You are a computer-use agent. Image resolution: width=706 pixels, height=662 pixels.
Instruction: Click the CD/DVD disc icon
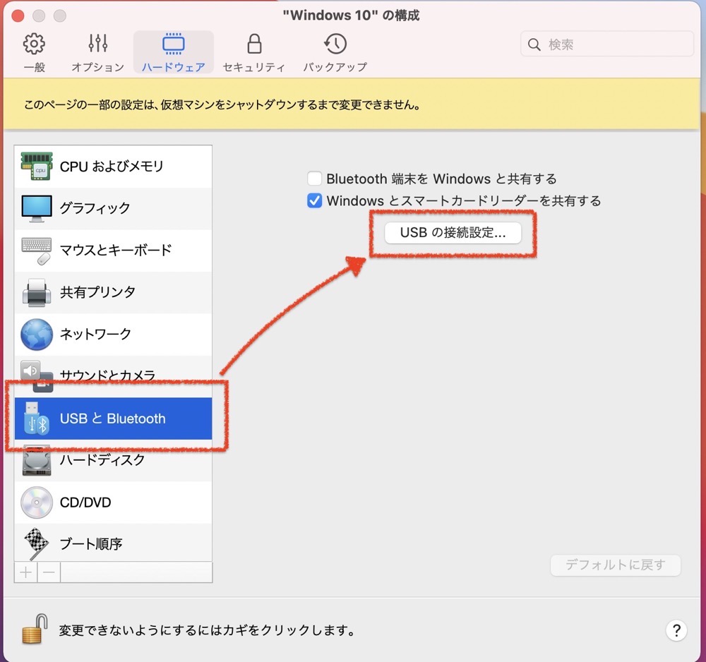tap(37, 502)
